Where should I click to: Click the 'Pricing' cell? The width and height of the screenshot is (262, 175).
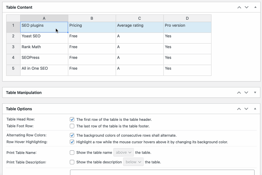click(92, 27)
